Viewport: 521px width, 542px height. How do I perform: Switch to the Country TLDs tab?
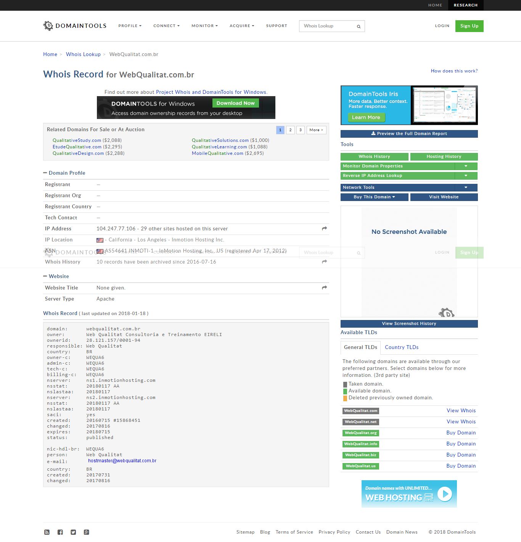(402, 347)
